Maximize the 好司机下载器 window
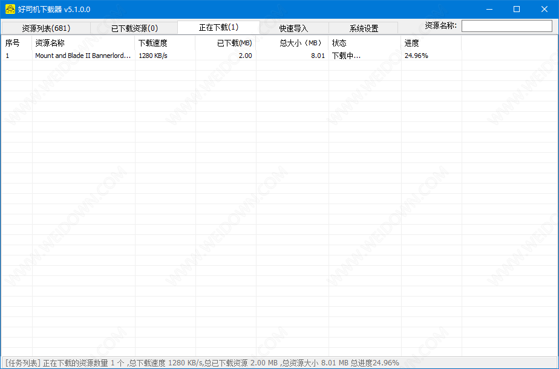559x369 pixels. [517, 9]
